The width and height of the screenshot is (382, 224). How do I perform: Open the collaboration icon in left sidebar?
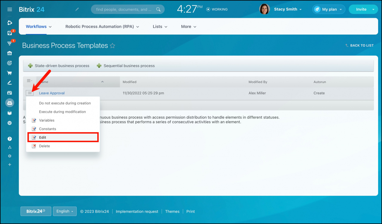pos(10,23)
